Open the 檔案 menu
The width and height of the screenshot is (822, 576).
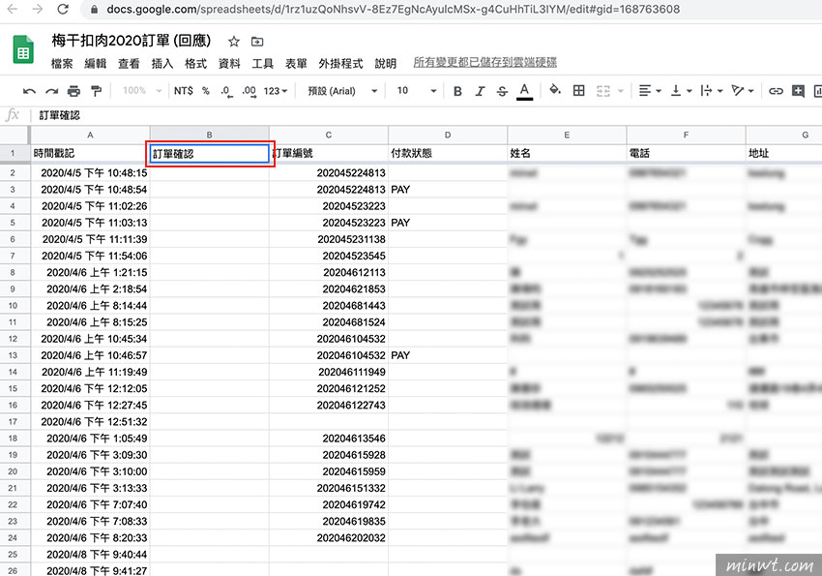tap(62, 64)
